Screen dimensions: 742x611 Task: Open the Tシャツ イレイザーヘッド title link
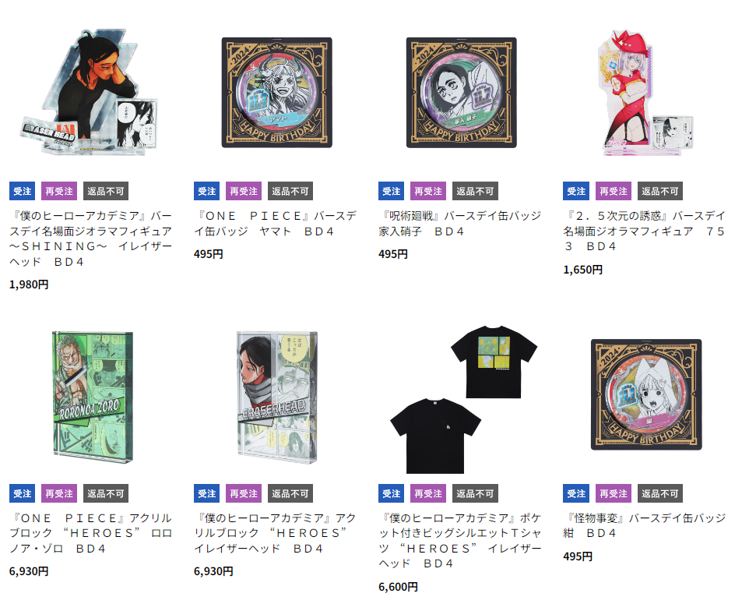pos(459,541)
